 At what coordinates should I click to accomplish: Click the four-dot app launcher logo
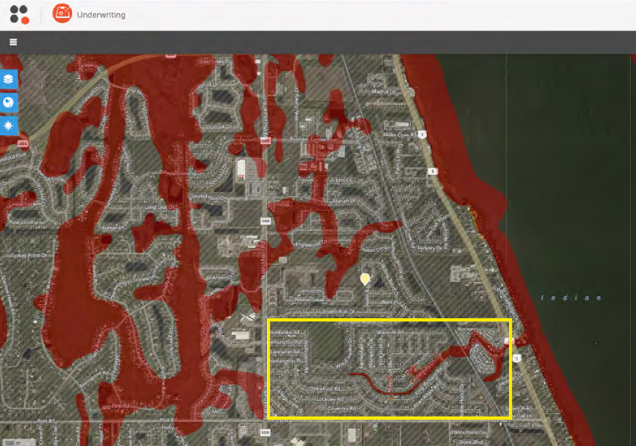click(x=19, y=14)
